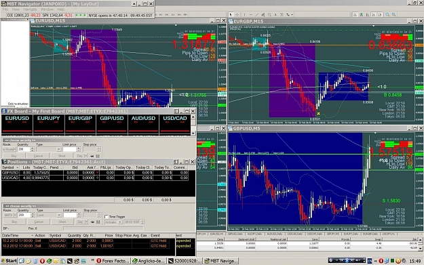This screenshot has width=424, height=265.
Task: Select the trendline drawing tool
Action: pos(257,15)
